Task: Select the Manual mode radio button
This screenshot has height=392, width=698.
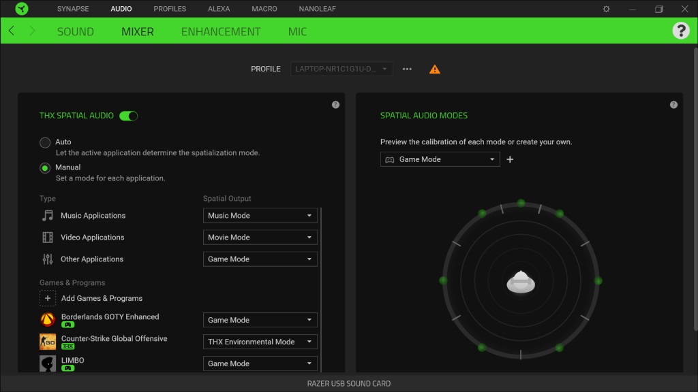Action: (45, 168)
